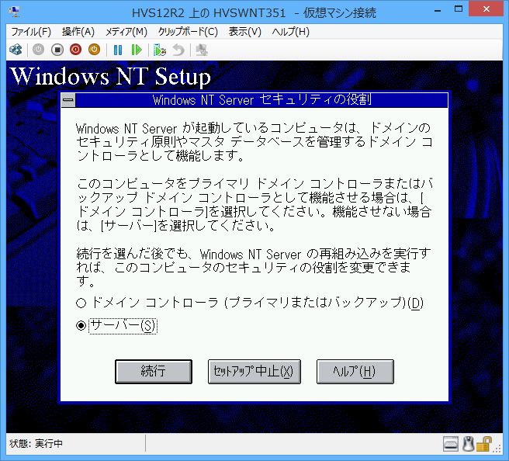Open the setup dialog's system menu box

pyautogui.click(x=68, y=100)
